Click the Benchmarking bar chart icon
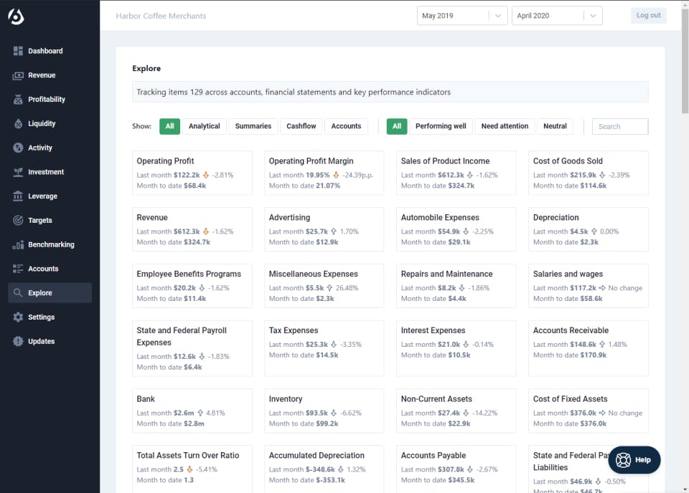 coord(18,245)
